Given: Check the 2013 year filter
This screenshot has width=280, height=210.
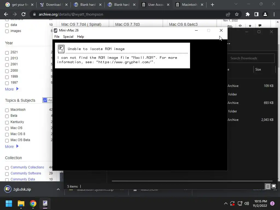Looking at the screenshot, I should (7, 59).
